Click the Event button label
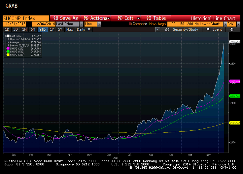The image size is (243, 174). coord(217,29)
